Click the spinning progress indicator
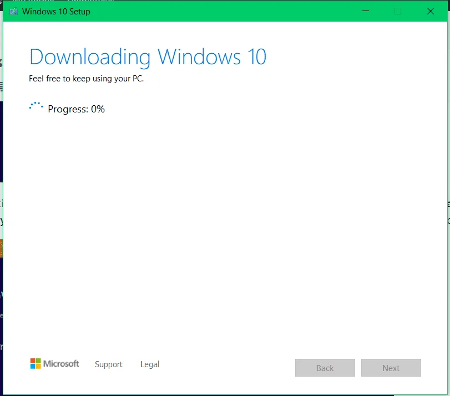This screenshot has height=396, width=450. (36, 106)
